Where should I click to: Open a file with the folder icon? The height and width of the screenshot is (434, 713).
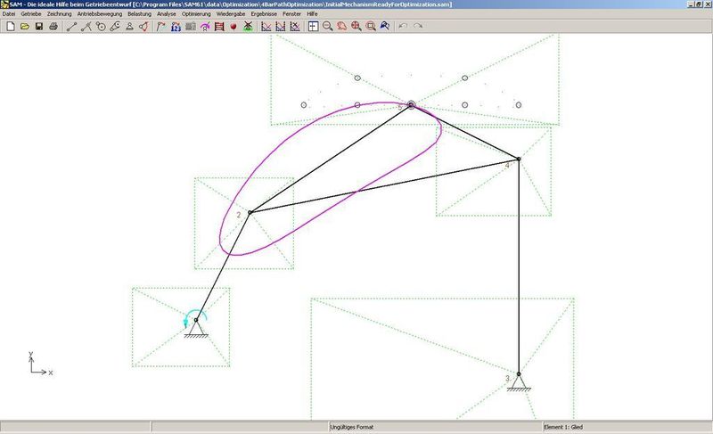tap(25, 27)
